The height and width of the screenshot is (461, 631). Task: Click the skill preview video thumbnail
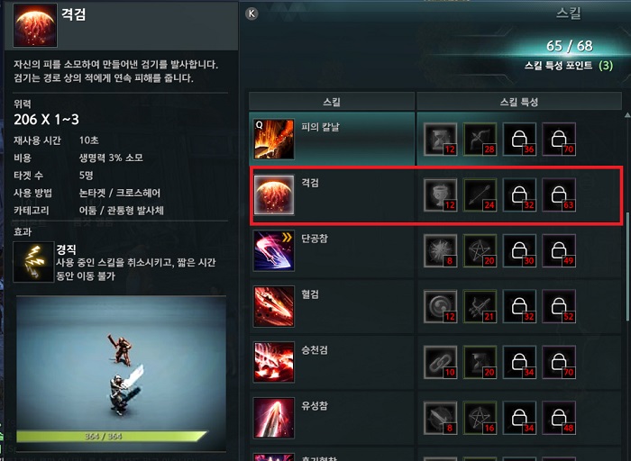pyautogui.click(x=121, y=374)
